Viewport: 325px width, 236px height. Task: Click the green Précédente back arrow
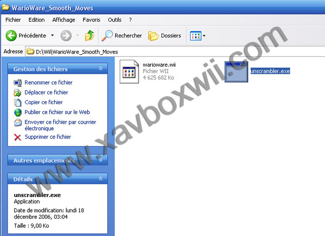click(x=11, y=35)
